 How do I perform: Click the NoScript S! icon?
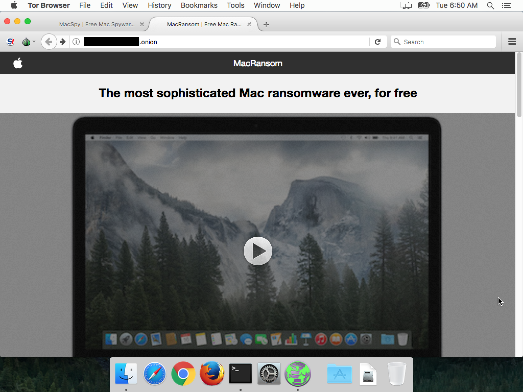pyautogui.click(x=10, y=42)
